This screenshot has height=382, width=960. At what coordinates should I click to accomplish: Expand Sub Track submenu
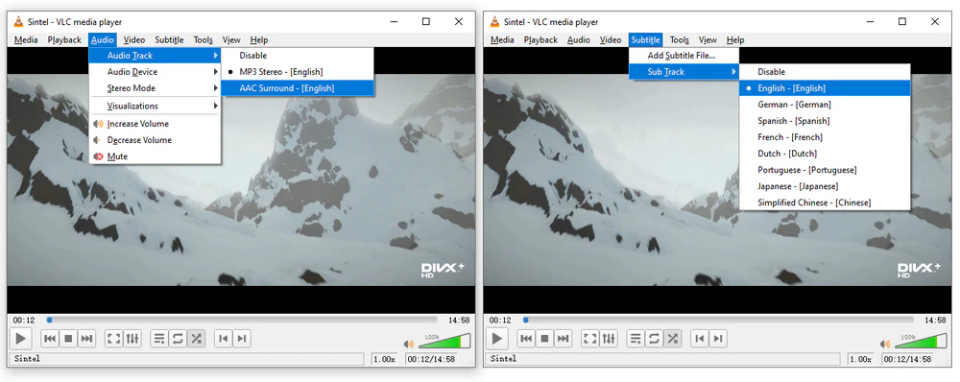tap(684, 72)
